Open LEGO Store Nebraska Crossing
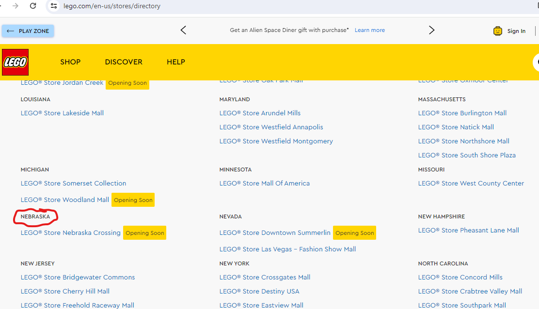The image size is (539, 309). (x=70, y=233)
